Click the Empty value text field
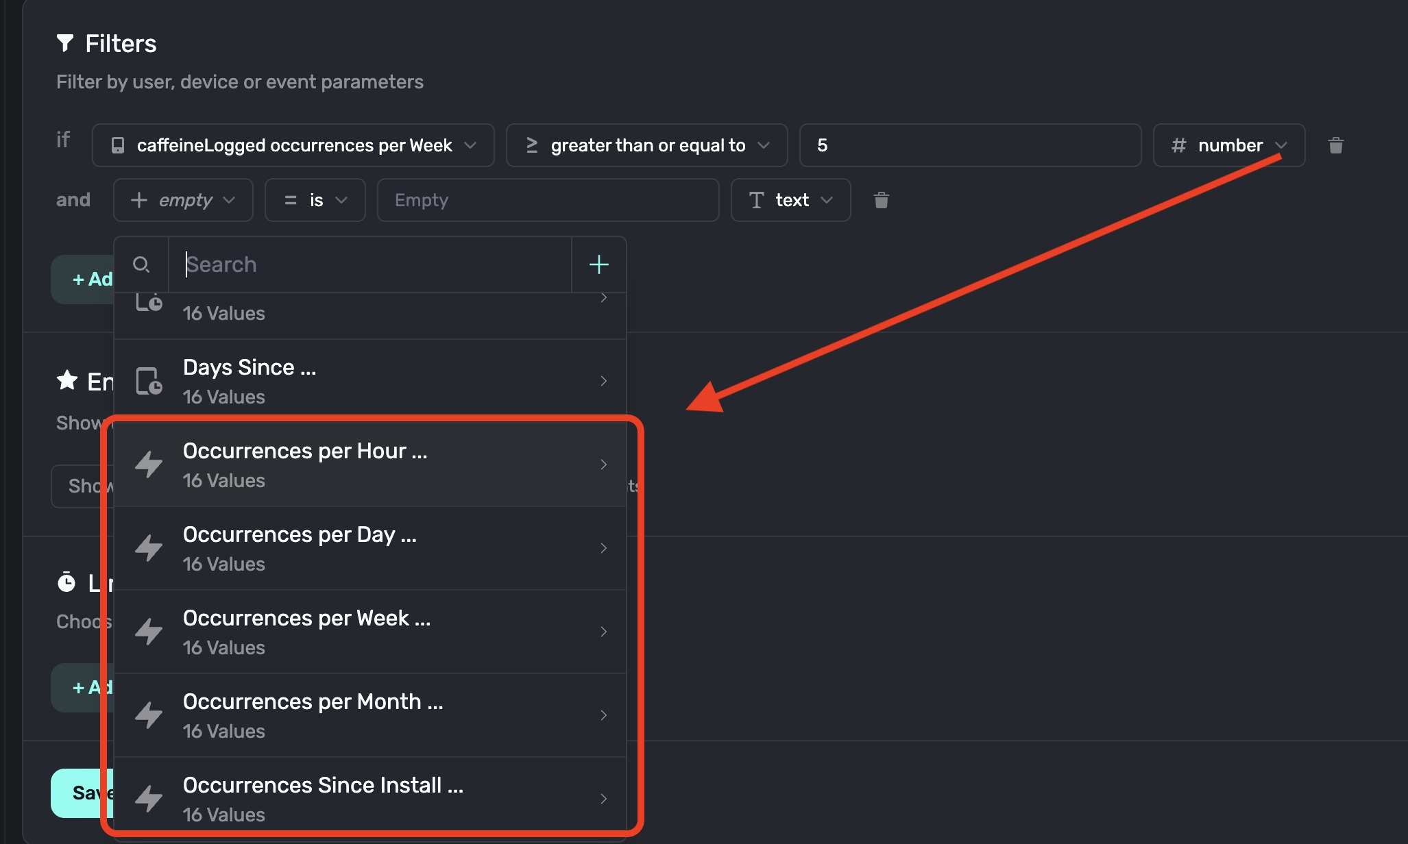This screenshot has width=1408, height=844. pos(547,200)
